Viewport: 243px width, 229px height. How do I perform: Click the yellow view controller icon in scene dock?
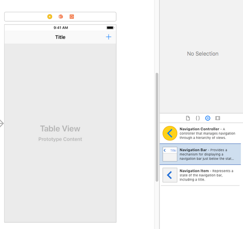[50, 17]
